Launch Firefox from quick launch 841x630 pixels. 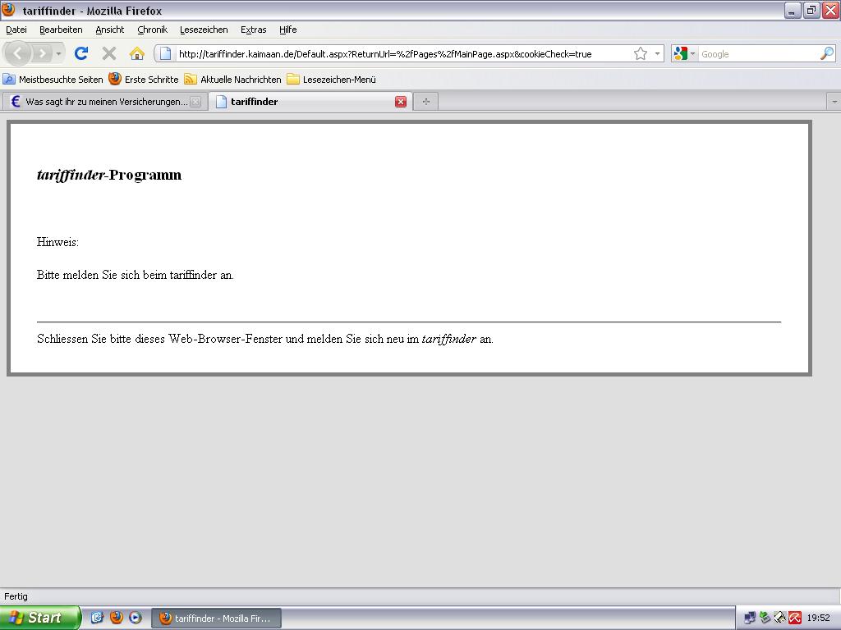(117, 618)
